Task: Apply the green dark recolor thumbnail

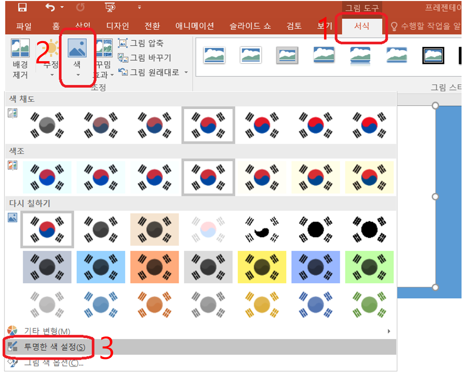Action: point(369,267)
